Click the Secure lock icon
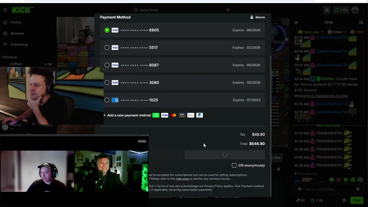The width and height of the screenshot is (368, 207). pyautogui.click(x=252, y=17)
